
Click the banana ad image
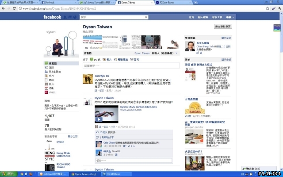tap(195, 108)
